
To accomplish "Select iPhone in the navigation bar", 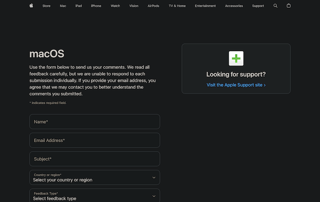I will pyautogui.click(x=96, y=6).
